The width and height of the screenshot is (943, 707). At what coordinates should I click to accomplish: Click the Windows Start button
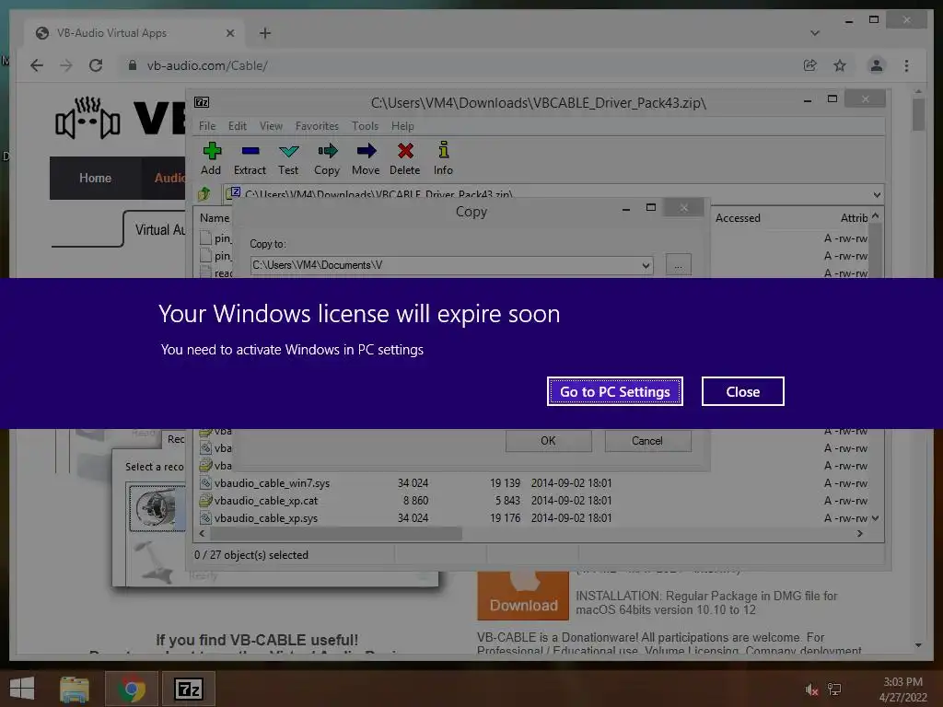click(22, 689)
